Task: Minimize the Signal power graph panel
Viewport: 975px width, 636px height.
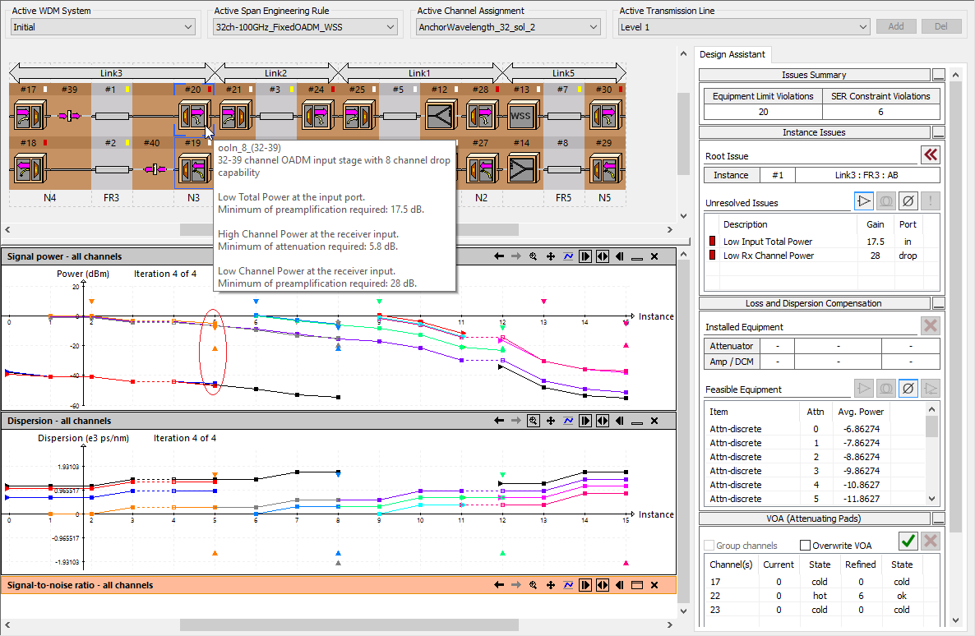Action: click(637, 256)
